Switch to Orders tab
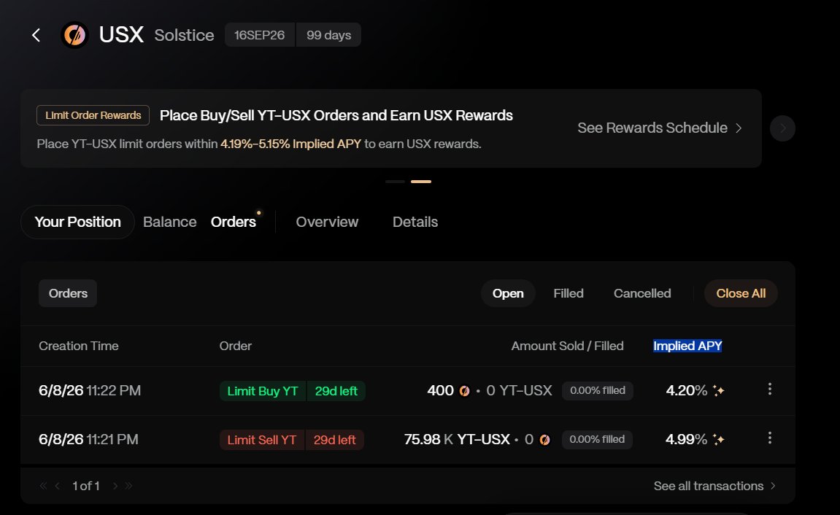 coord(233,222)
